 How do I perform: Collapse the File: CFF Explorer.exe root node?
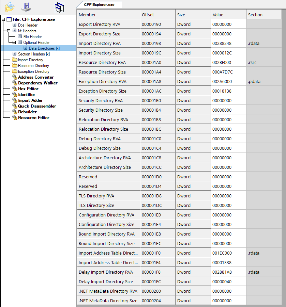click(3, 19)
